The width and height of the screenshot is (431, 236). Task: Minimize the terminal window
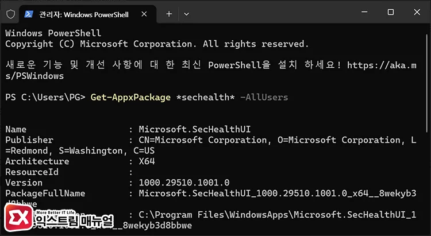coord(364,12)
